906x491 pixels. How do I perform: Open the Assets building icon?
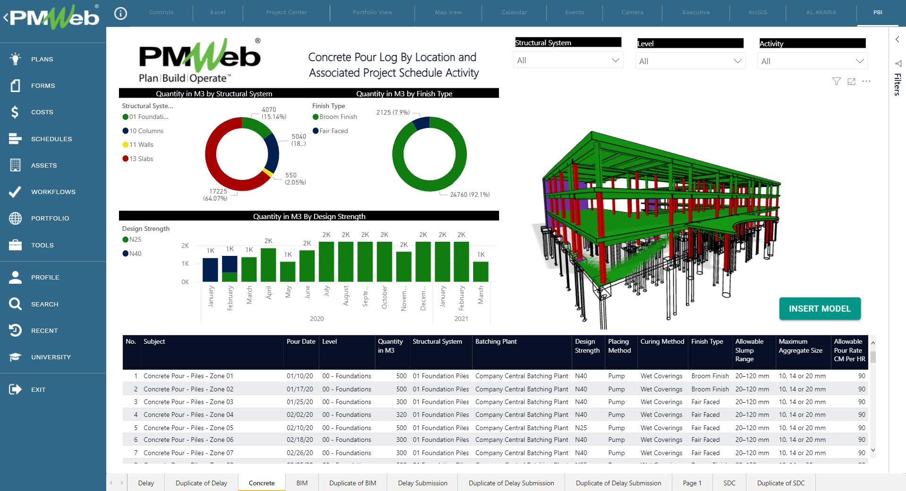15,165
